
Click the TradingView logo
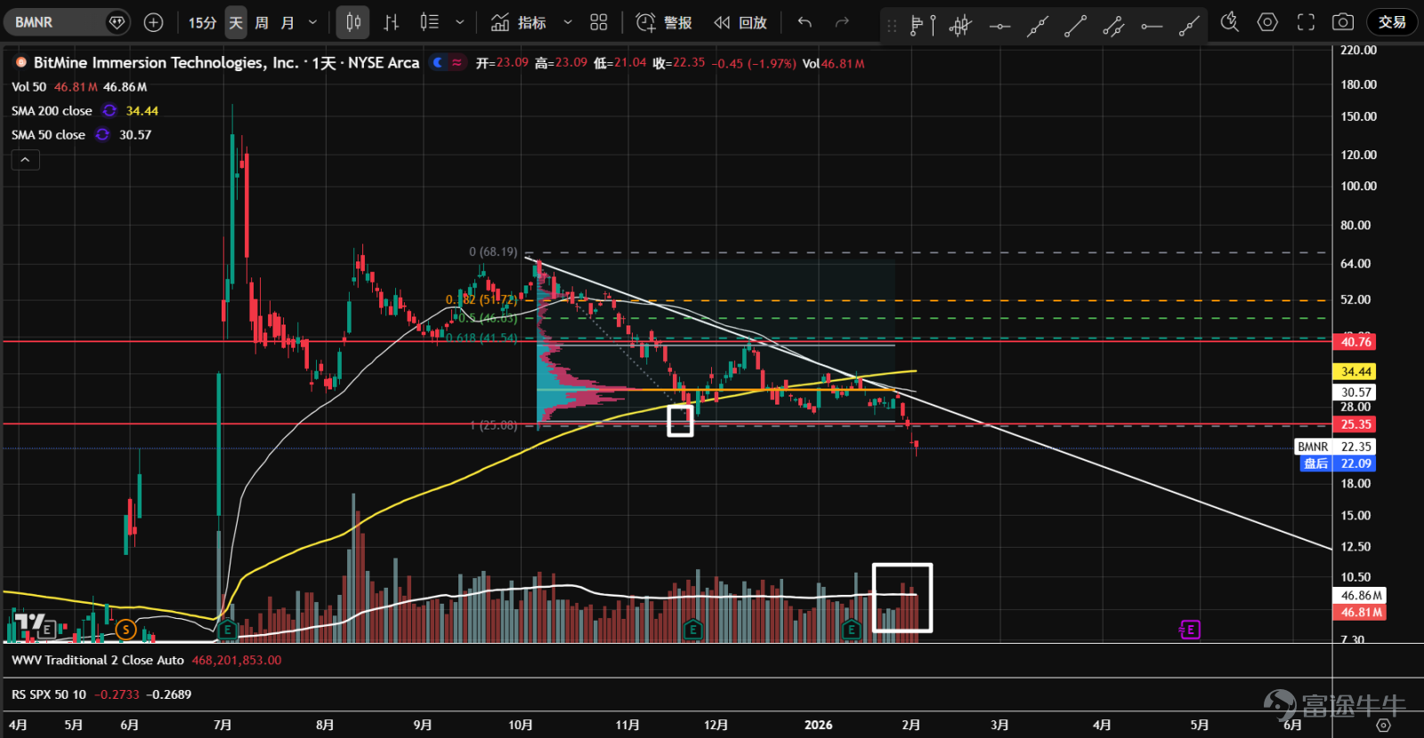tap(29, 622)
